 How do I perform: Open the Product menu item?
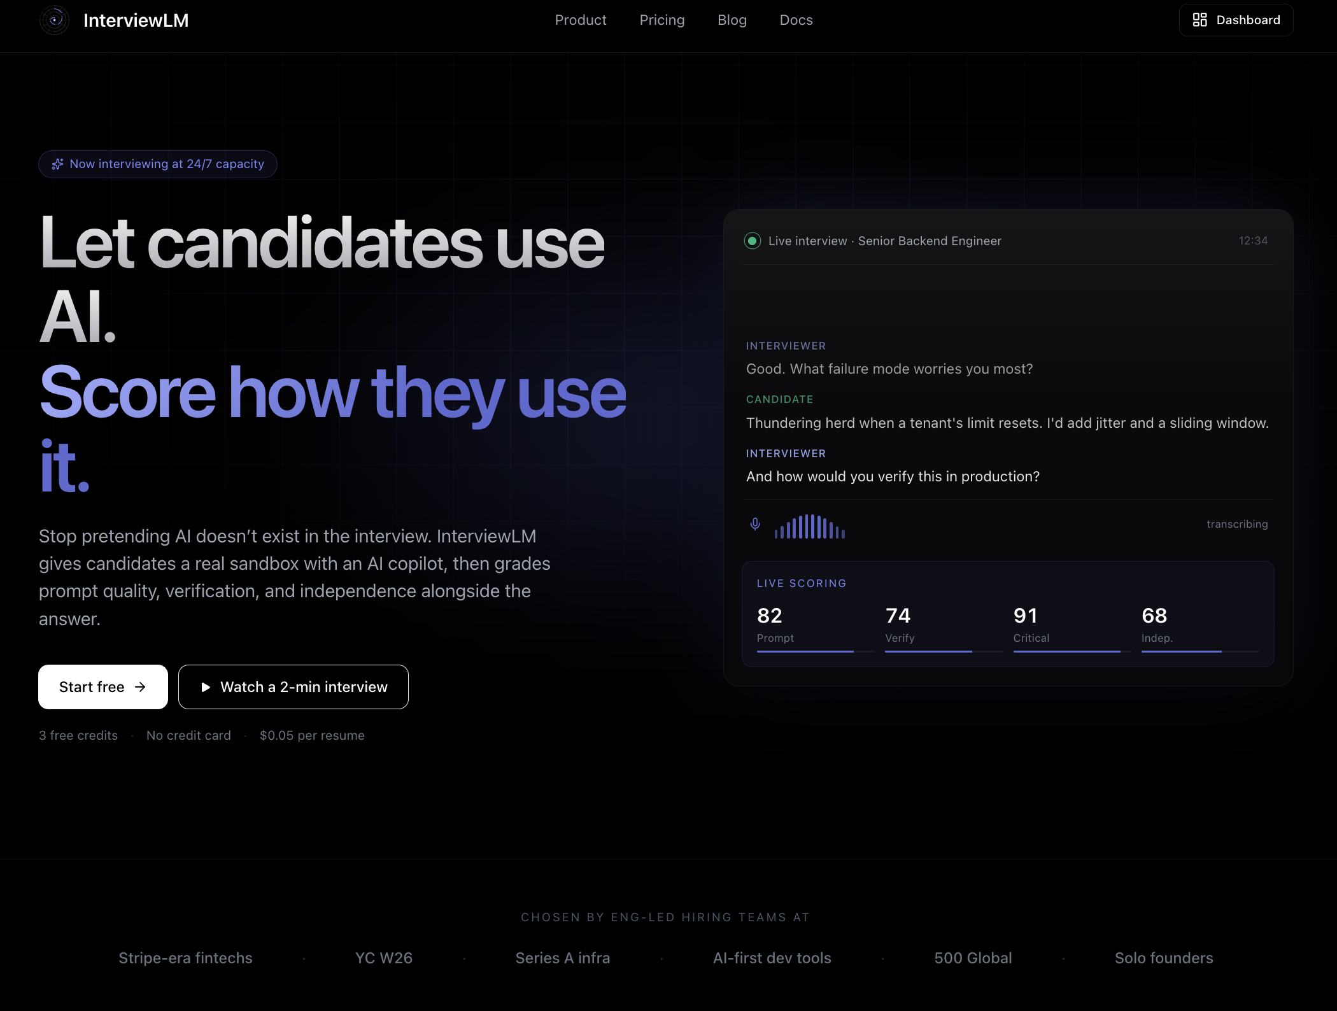(x=581, y=20)
